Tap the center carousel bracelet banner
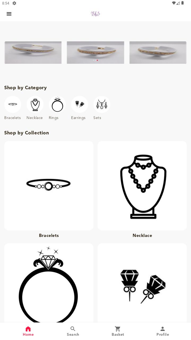 pyautogui.click(x=95, y=52)
